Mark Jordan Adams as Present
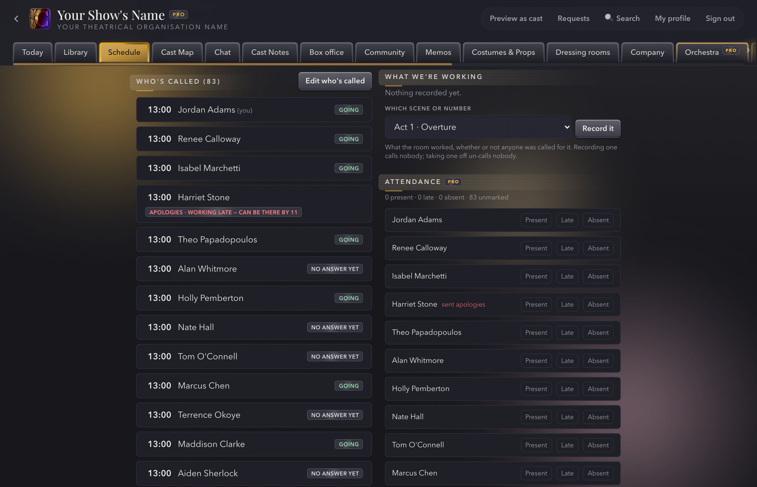 point(536,220)
